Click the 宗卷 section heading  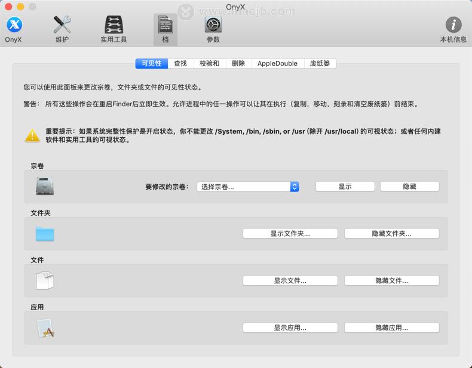coord(37,166)
